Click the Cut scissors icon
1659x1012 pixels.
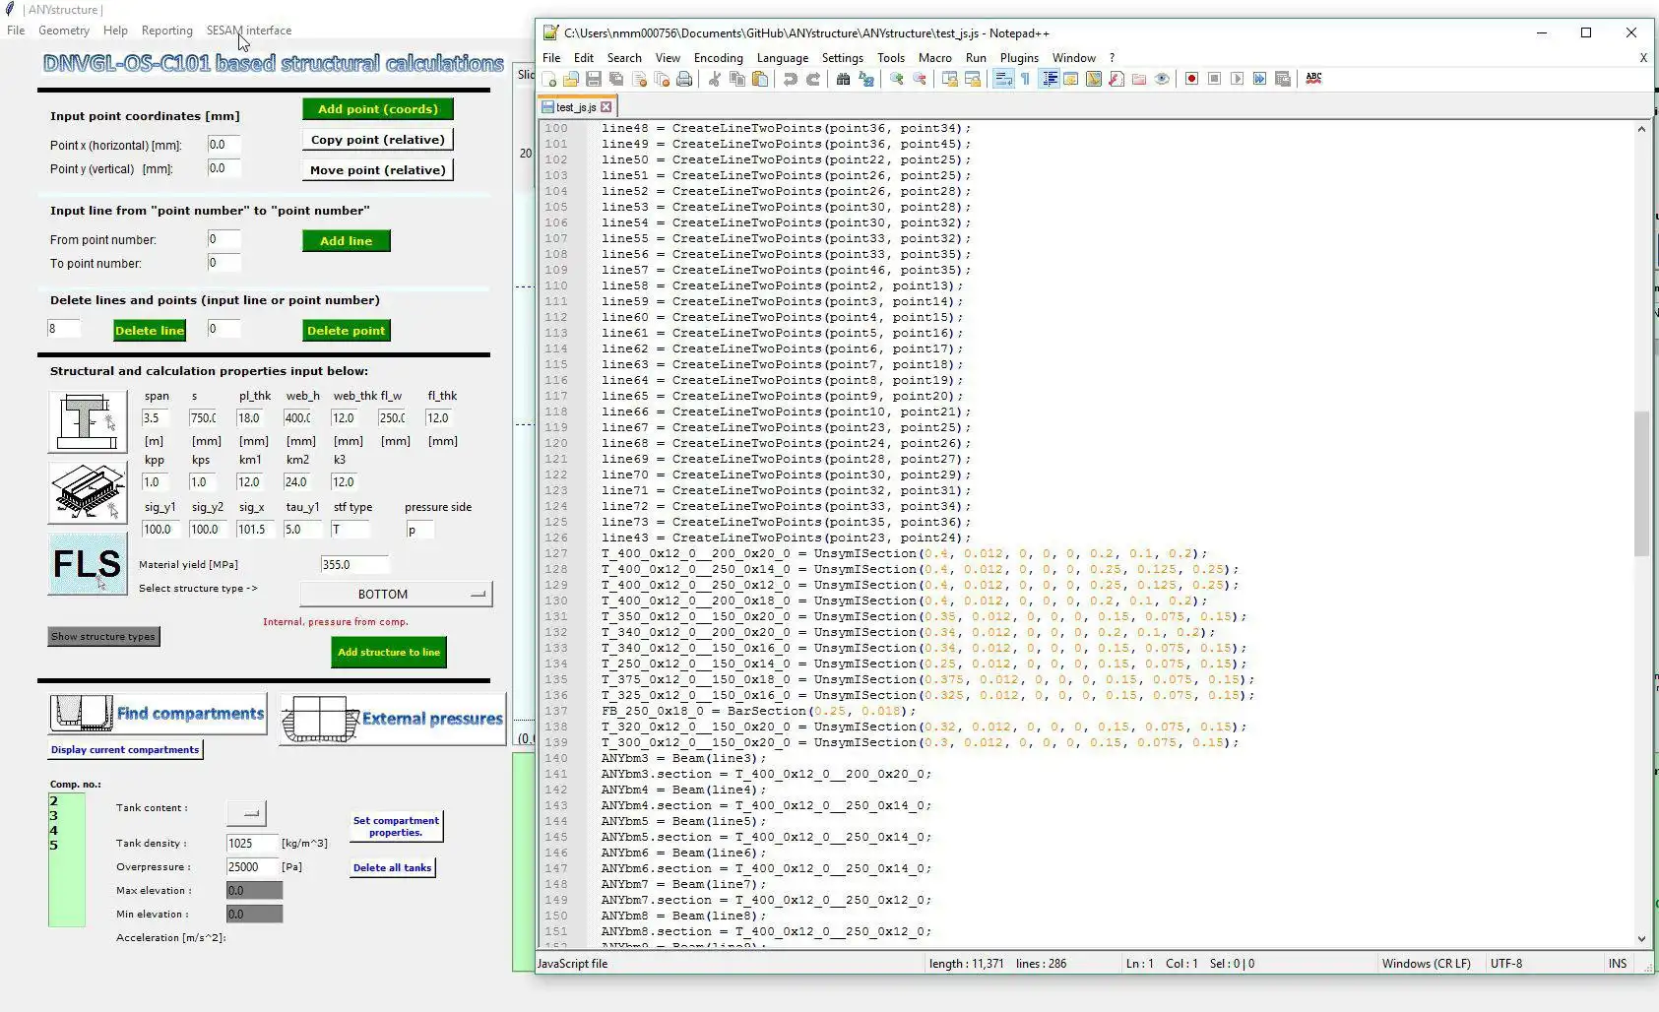click(x=714, y=79)
